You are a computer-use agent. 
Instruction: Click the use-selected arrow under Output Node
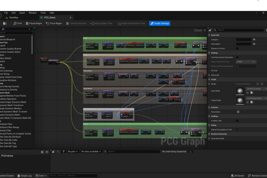pos(248,102)
